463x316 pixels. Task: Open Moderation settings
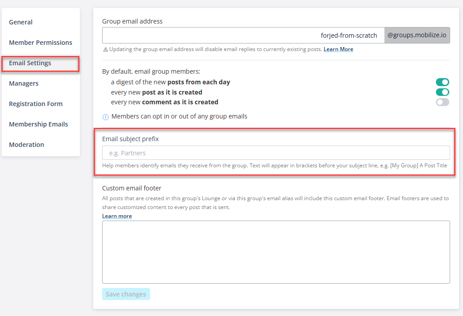point(27,144)
